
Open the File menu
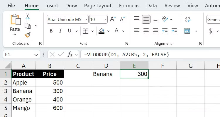point(11,6)
